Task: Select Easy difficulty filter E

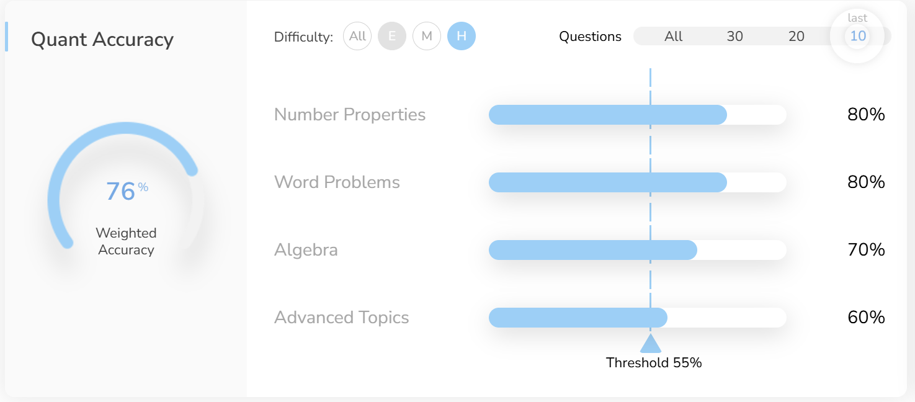Action: (392, 36)
